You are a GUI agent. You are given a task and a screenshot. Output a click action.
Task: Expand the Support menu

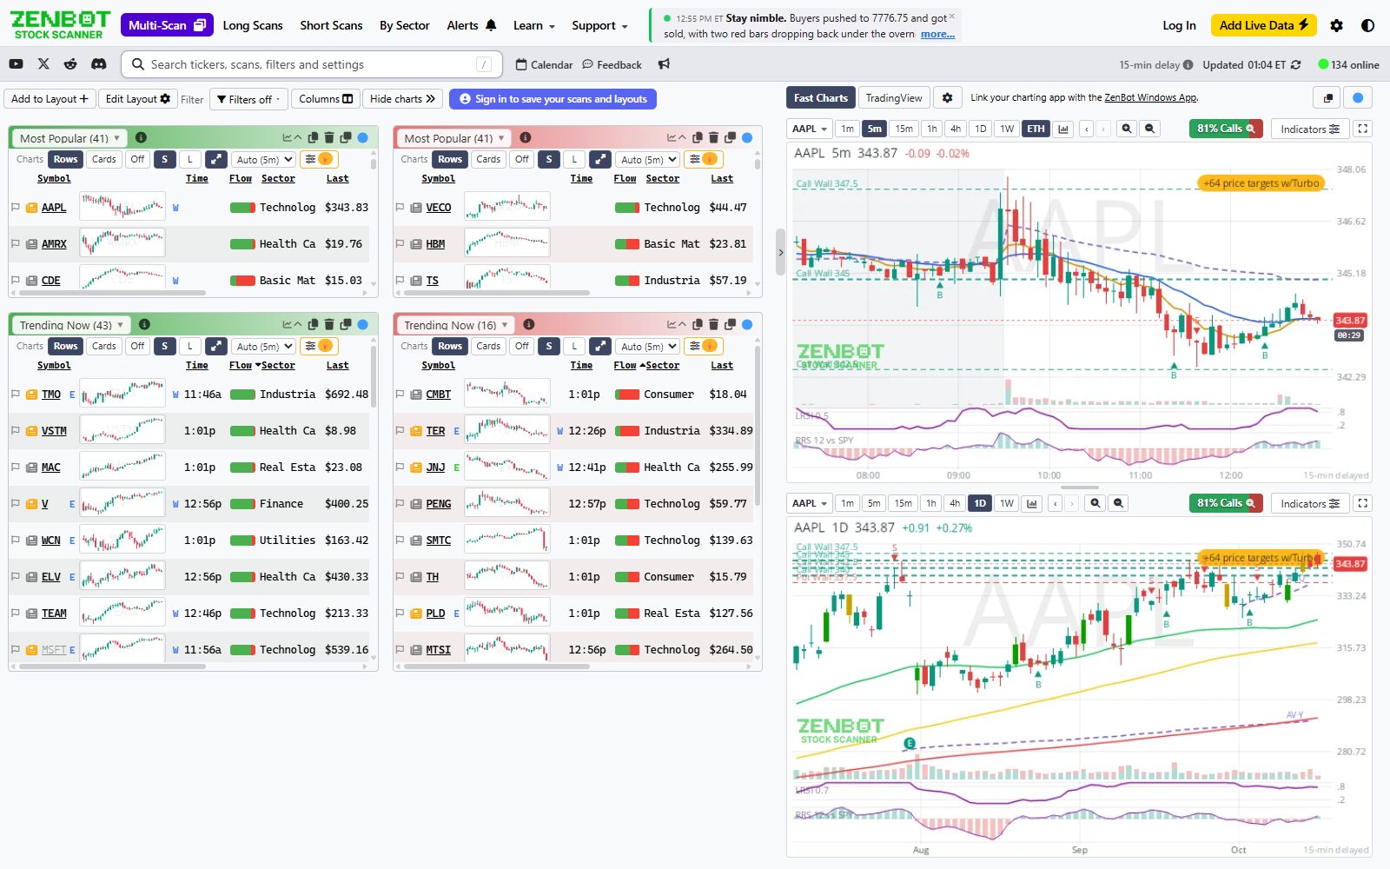[599, 25]
